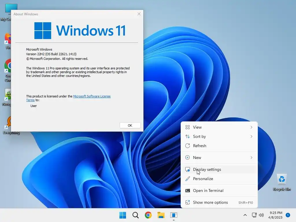
Task: Open the New submenu in context menu
Action: (219, 158)
